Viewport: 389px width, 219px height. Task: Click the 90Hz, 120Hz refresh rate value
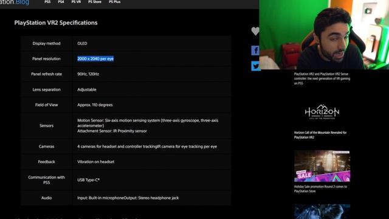pyautogui.click(x=88, y=74)
